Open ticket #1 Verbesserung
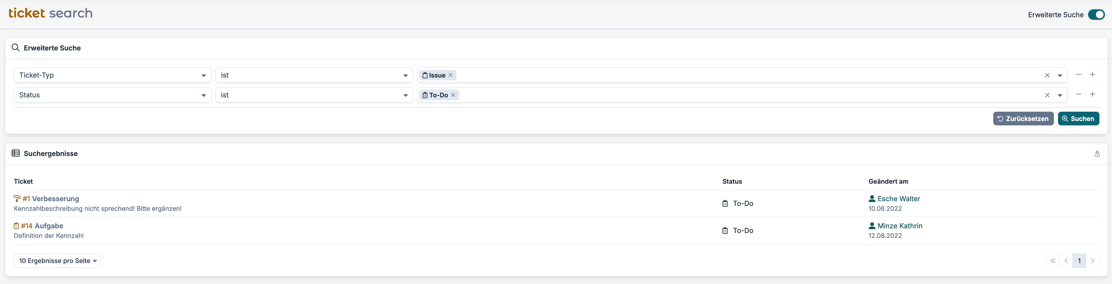1112x284 pixels. [50, 199]
